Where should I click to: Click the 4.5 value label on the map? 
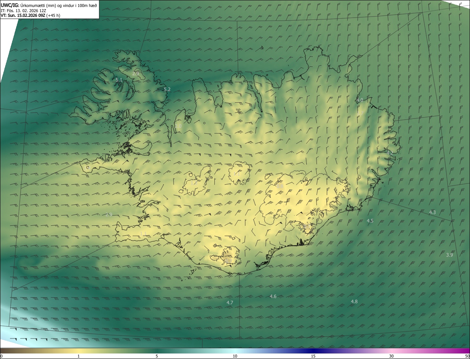click(370, 221)
